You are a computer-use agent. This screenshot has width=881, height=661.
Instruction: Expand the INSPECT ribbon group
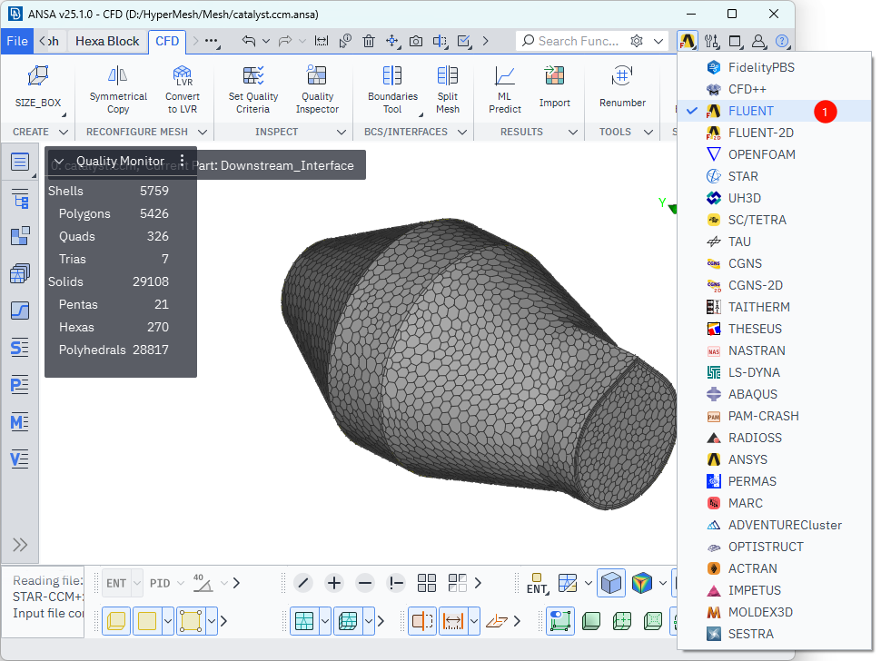pyautogui.click(x=342, y=132)
